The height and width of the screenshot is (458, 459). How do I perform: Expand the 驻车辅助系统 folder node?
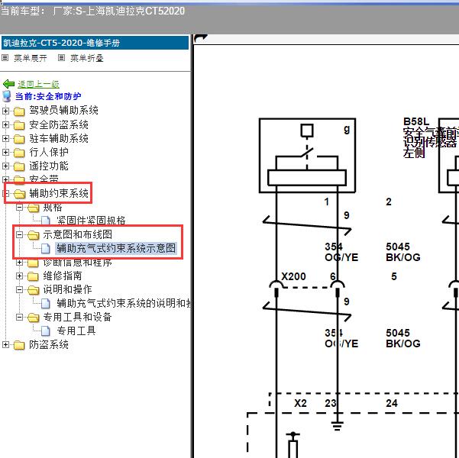5,138
